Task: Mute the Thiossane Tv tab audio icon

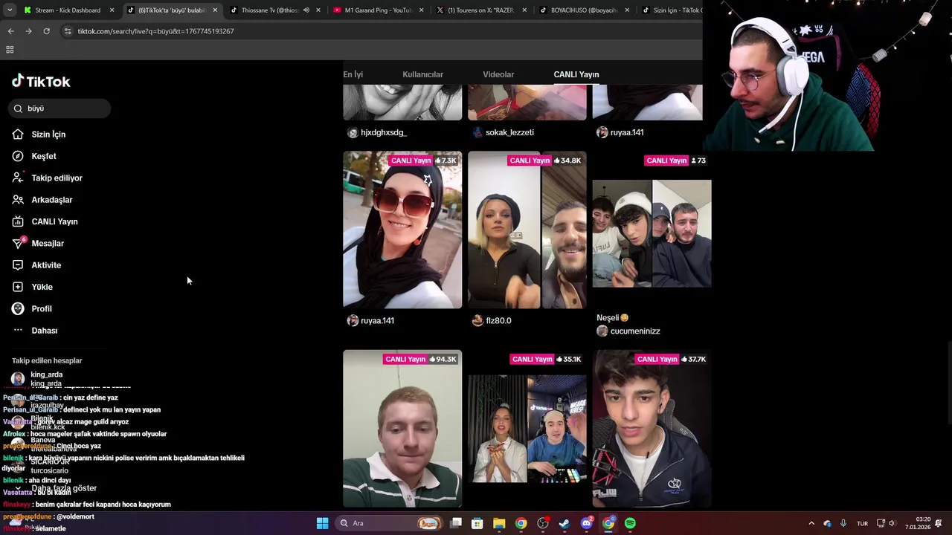Action: (x=306, y=10)
